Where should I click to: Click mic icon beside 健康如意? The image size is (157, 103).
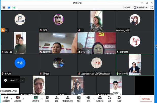click(117, 52)
